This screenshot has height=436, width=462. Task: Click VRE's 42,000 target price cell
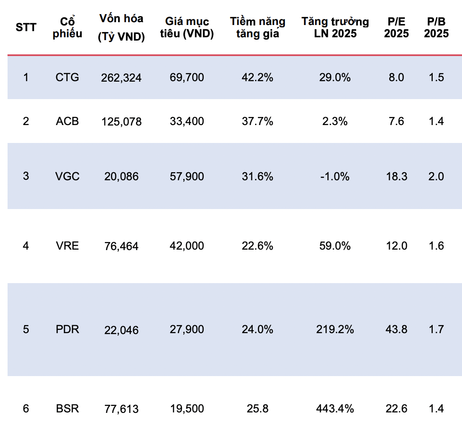pyautogui.click(x=187, y=246)
